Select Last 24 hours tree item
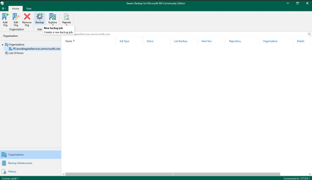This screenshot has width=312, height=180. (x=16, y=53)
